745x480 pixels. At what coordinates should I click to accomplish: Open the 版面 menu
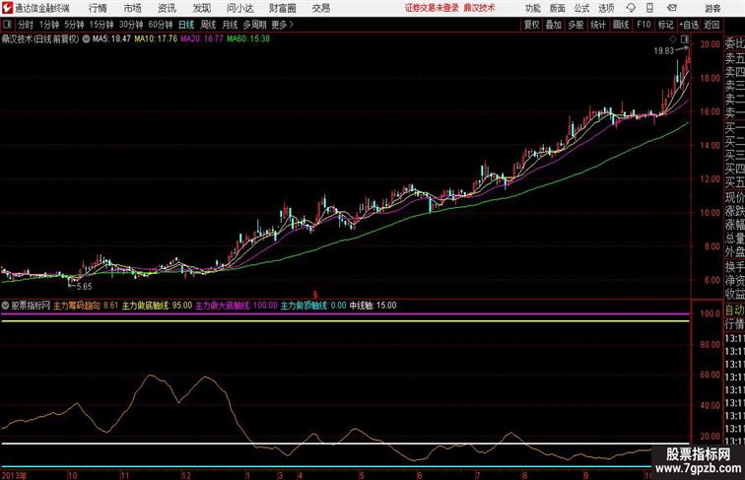(x=557, y=8)
